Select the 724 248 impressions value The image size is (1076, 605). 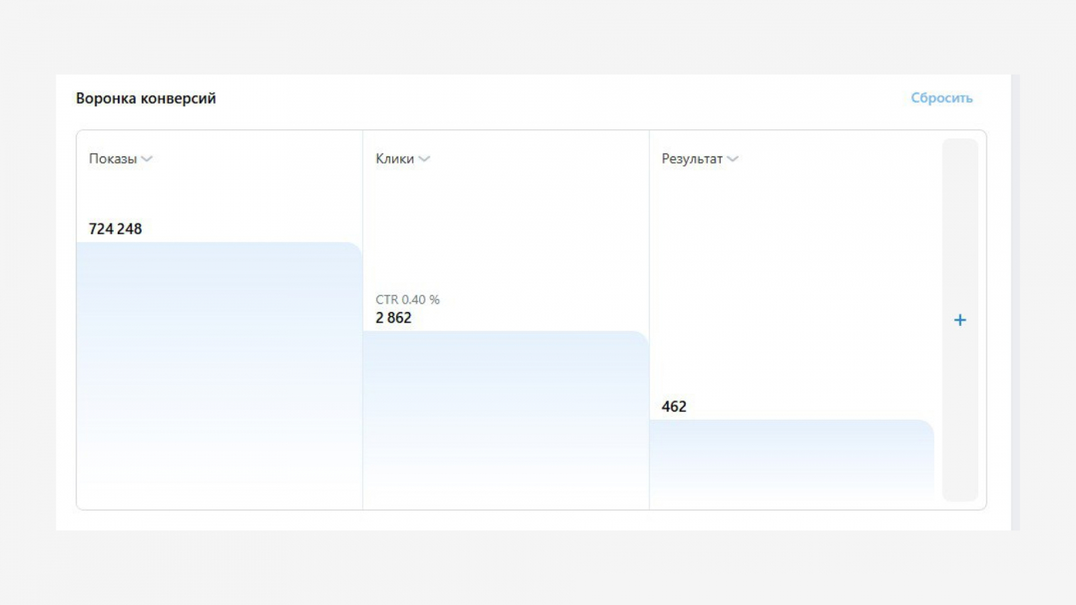pos(115,229)
